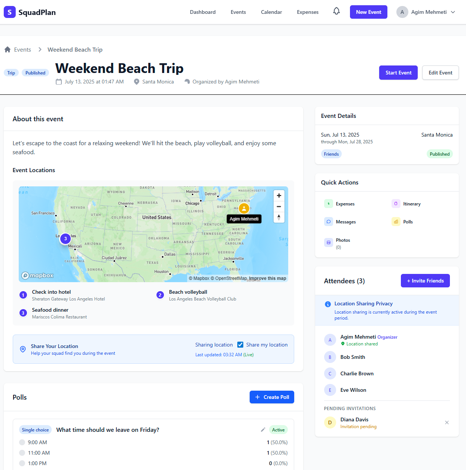Select Agim Mehmeti's location marker on the map
Image resolution: width=466 pixels, height=470 pixels.
click(244, 208)
